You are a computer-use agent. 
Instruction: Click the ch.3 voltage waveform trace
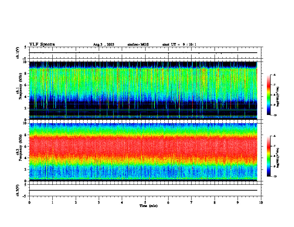(x=143, y=190)
